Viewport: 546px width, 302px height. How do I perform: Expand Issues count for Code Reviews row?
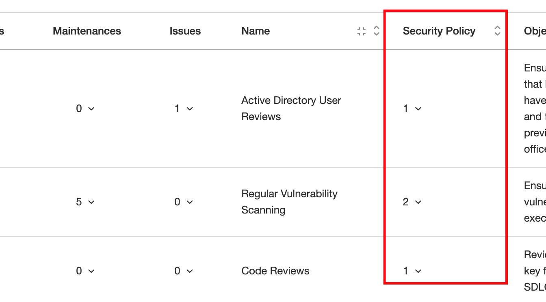[184, 271]
